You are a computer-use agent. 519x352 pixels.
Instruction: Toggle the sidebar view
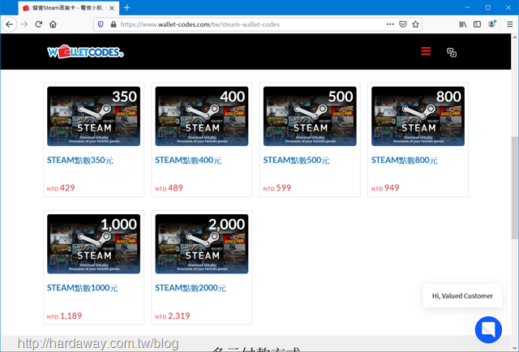pos(477,24)
